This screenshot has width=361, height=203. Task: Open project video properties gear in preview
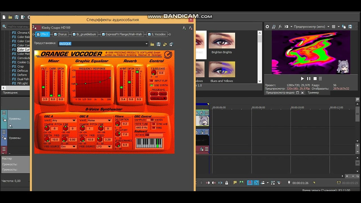267,27
